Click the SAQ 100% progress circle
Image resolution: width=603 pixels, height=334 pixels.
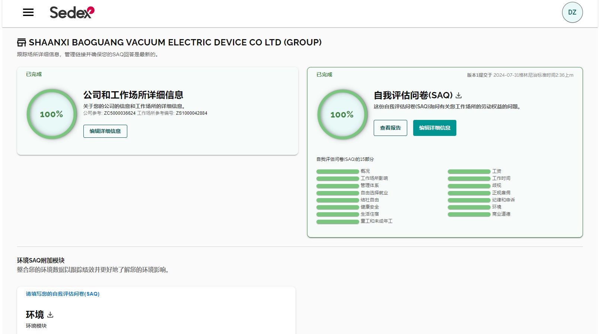[x=342, y=115]
